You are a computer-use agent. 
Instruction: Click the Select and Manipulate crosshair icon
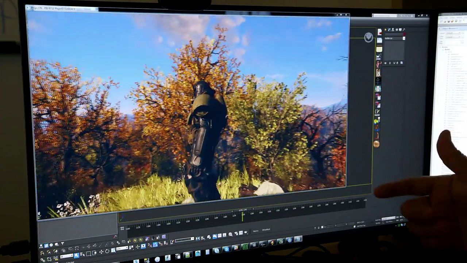coord(138,247)
